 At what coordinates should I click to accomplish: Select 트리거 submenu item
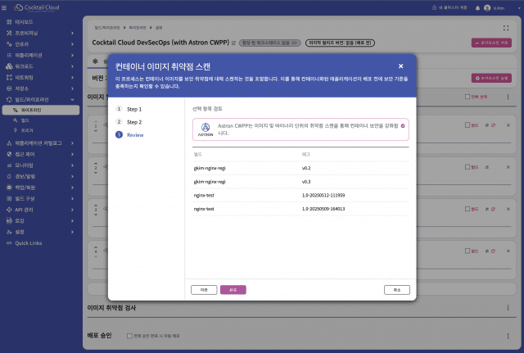click(24, 130)
